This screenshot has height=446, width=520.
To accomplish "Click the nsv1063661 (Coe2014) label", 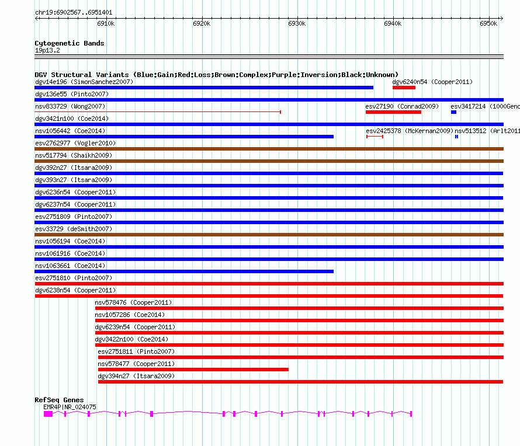I will [x=70, y=266].
